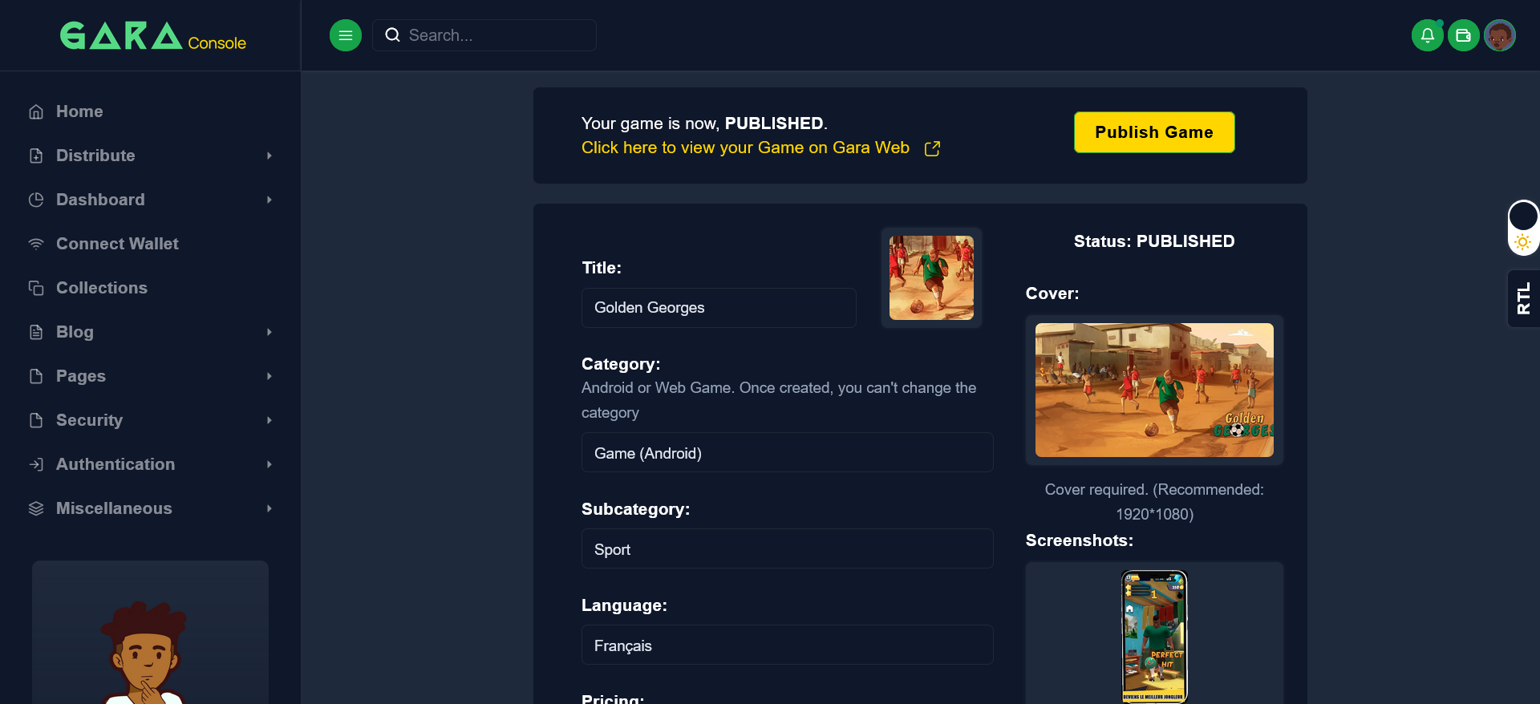
Task: Focus the Search box in the header
Action: click(484, 35)
